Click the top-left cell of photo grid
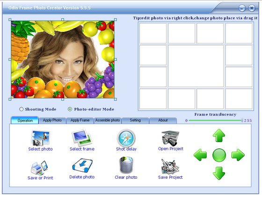The width and height of the screenshot is (262, 197). [x=153, y=33]
